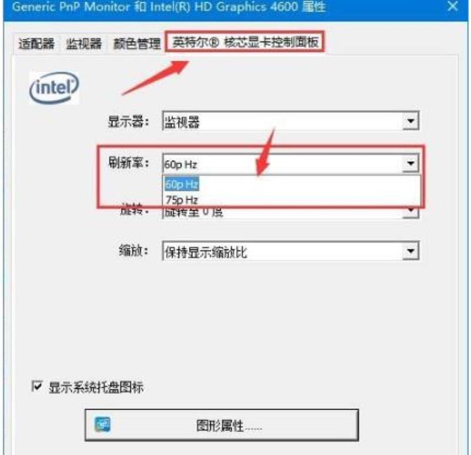Open 图形属性 graphics properties button

(222, 425)
